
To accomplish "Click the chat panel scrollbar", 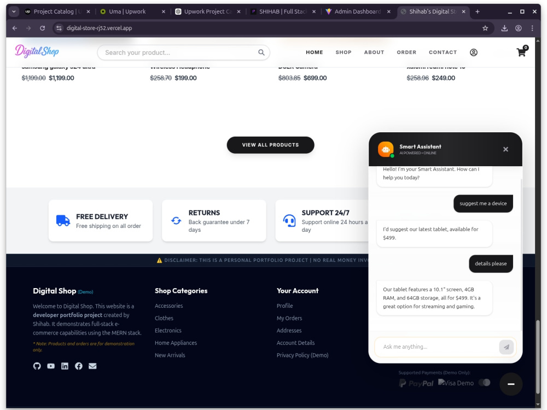I will 521,255.
